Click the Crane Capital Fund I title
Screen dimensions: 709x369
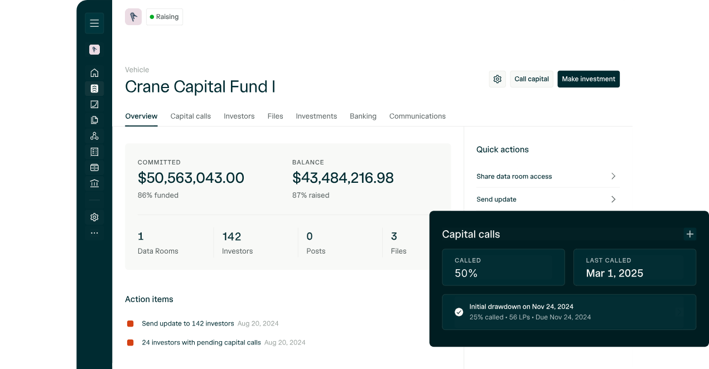(200, 87)
